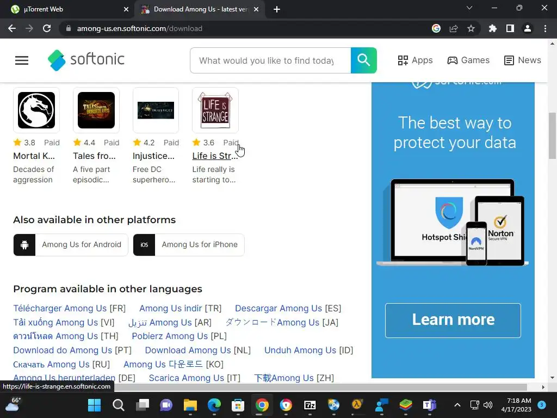Open Download do Among Us [PT] link
The height and width of the screenshot is (418, 557).
click(x=72, y=350)
